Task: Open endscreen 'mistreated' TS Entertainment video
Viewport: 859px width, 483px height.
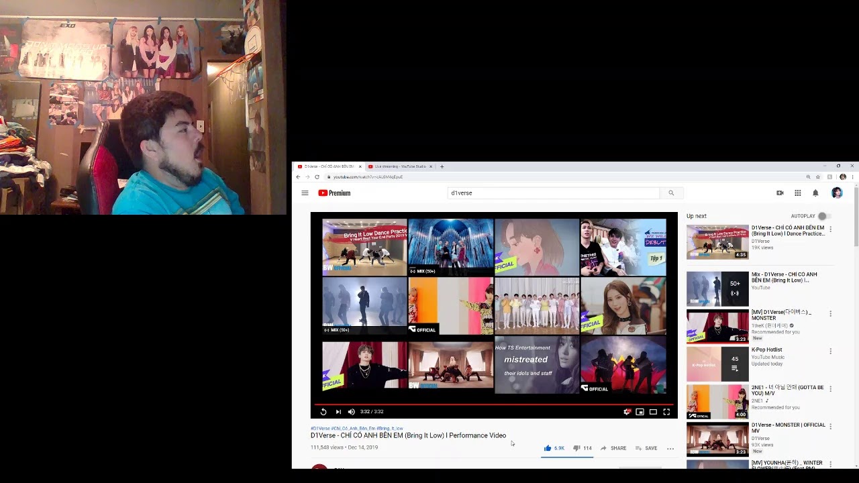Action: coord(536,366)
